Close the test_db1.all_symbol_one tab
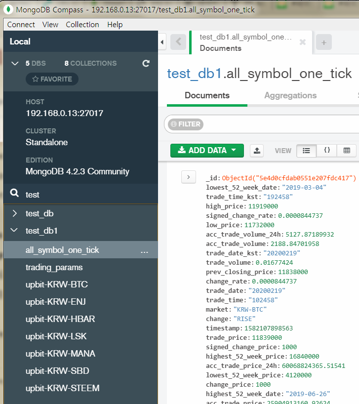 pos(303,42)
